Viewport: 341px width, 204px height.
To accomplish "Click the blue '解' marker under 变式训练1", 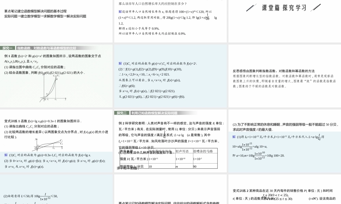I will click(x=5, y=155).
